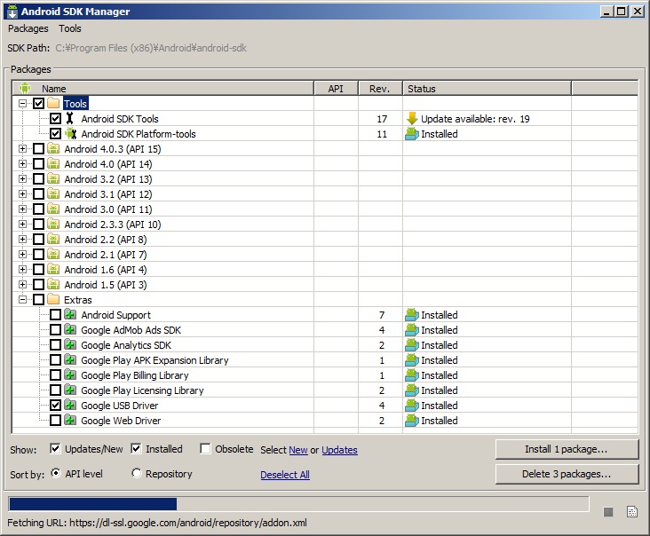Click the yellow update arrow icon for SDK Tools
Screen dimensions: 650x536
(412, 118)
